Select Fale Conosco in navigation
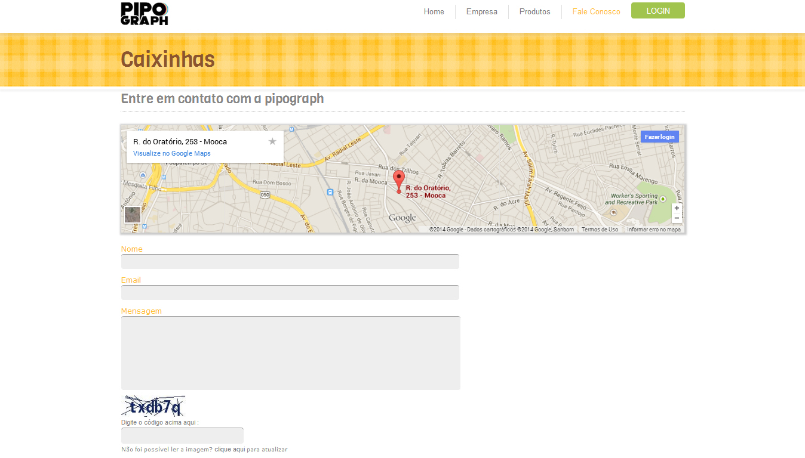Viewport: 805px width, 458px height. 597,11
